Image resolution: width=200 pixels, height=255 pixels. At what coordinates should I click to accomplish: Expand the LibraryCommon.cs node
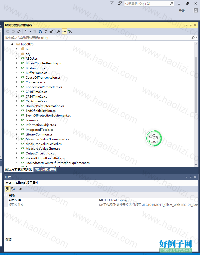pyautogui.click(x=16, y=134)
